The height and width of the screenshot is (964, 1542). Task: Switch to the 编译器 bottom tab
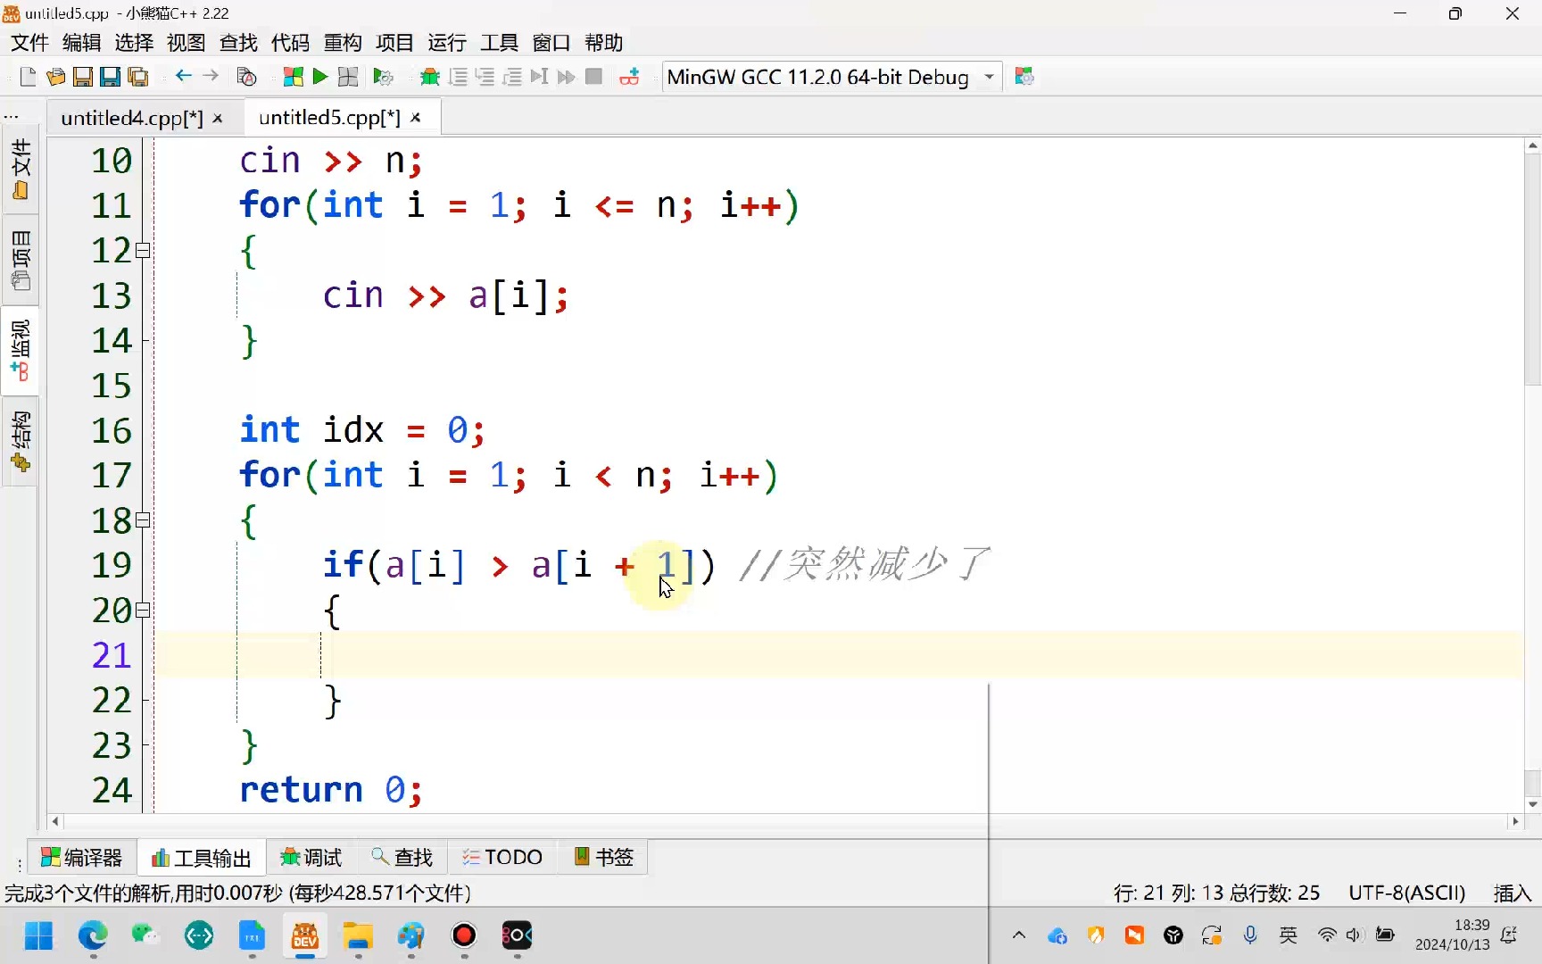coord(81,858)
